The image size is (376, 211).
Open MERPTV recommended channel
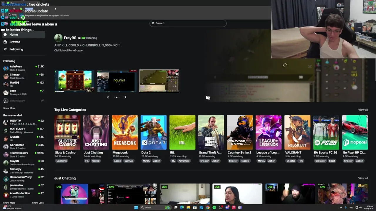click(x=23, y=122)
